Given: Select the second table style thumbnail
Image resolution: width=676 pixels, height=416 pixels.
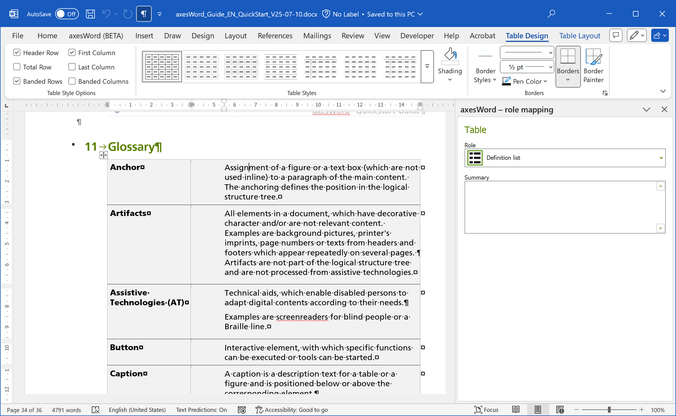Looking at the screenshot, I should [x=202, y=66].
